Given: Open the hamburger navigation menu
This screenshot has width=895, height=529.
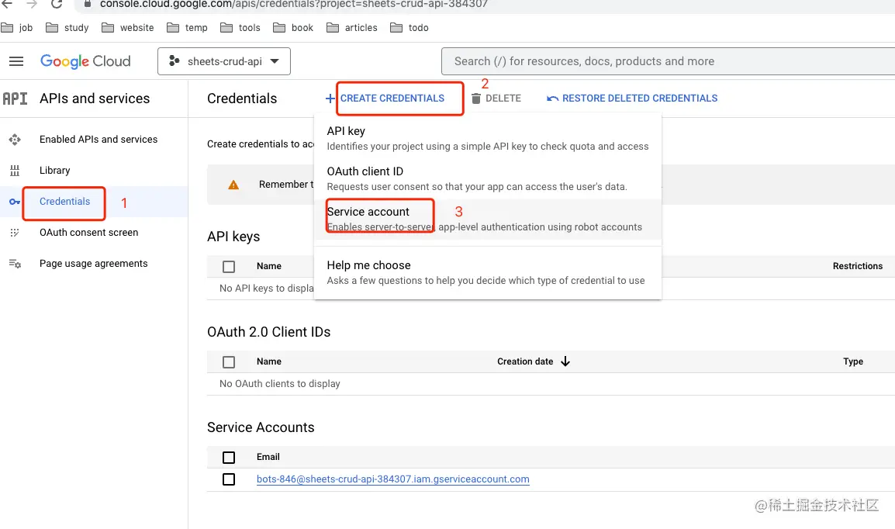Looking at the screenshot, I should tap(16, 61).
